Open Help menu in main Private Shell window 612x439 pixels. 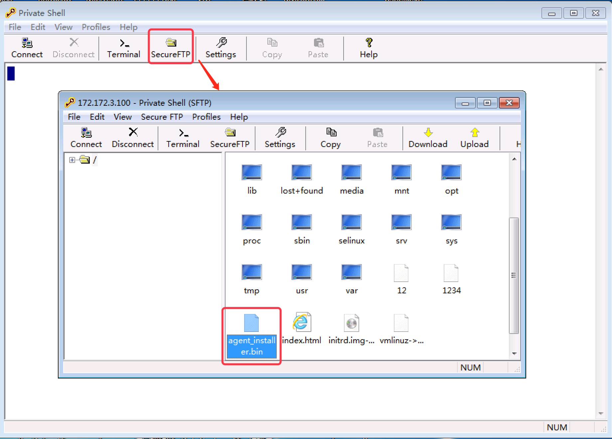pyautogui.click(x=129, y=27)
